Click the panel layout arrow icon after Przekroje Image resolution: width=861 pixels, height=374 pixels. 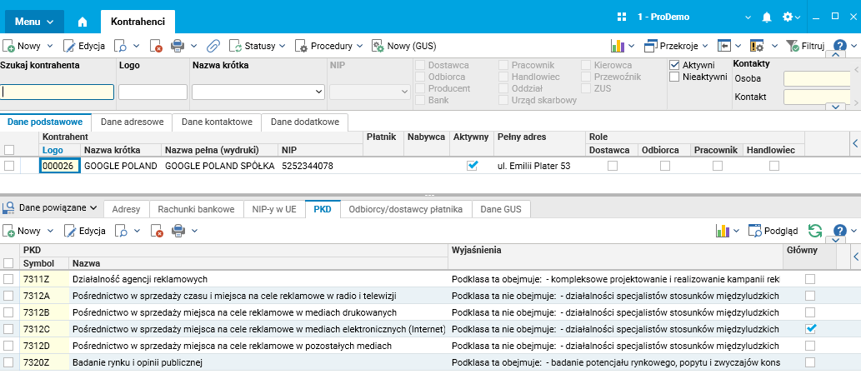pyautogui.click(x=724, y=46)
